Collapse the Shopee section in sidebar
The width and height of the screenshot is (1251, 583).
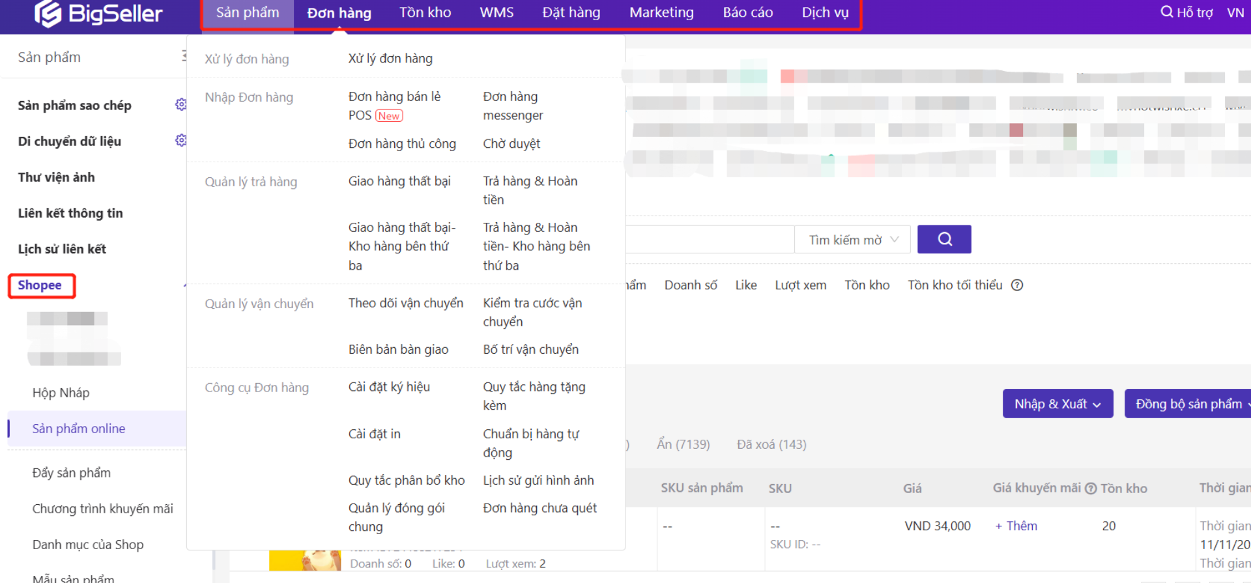click(x=185, y=285)
